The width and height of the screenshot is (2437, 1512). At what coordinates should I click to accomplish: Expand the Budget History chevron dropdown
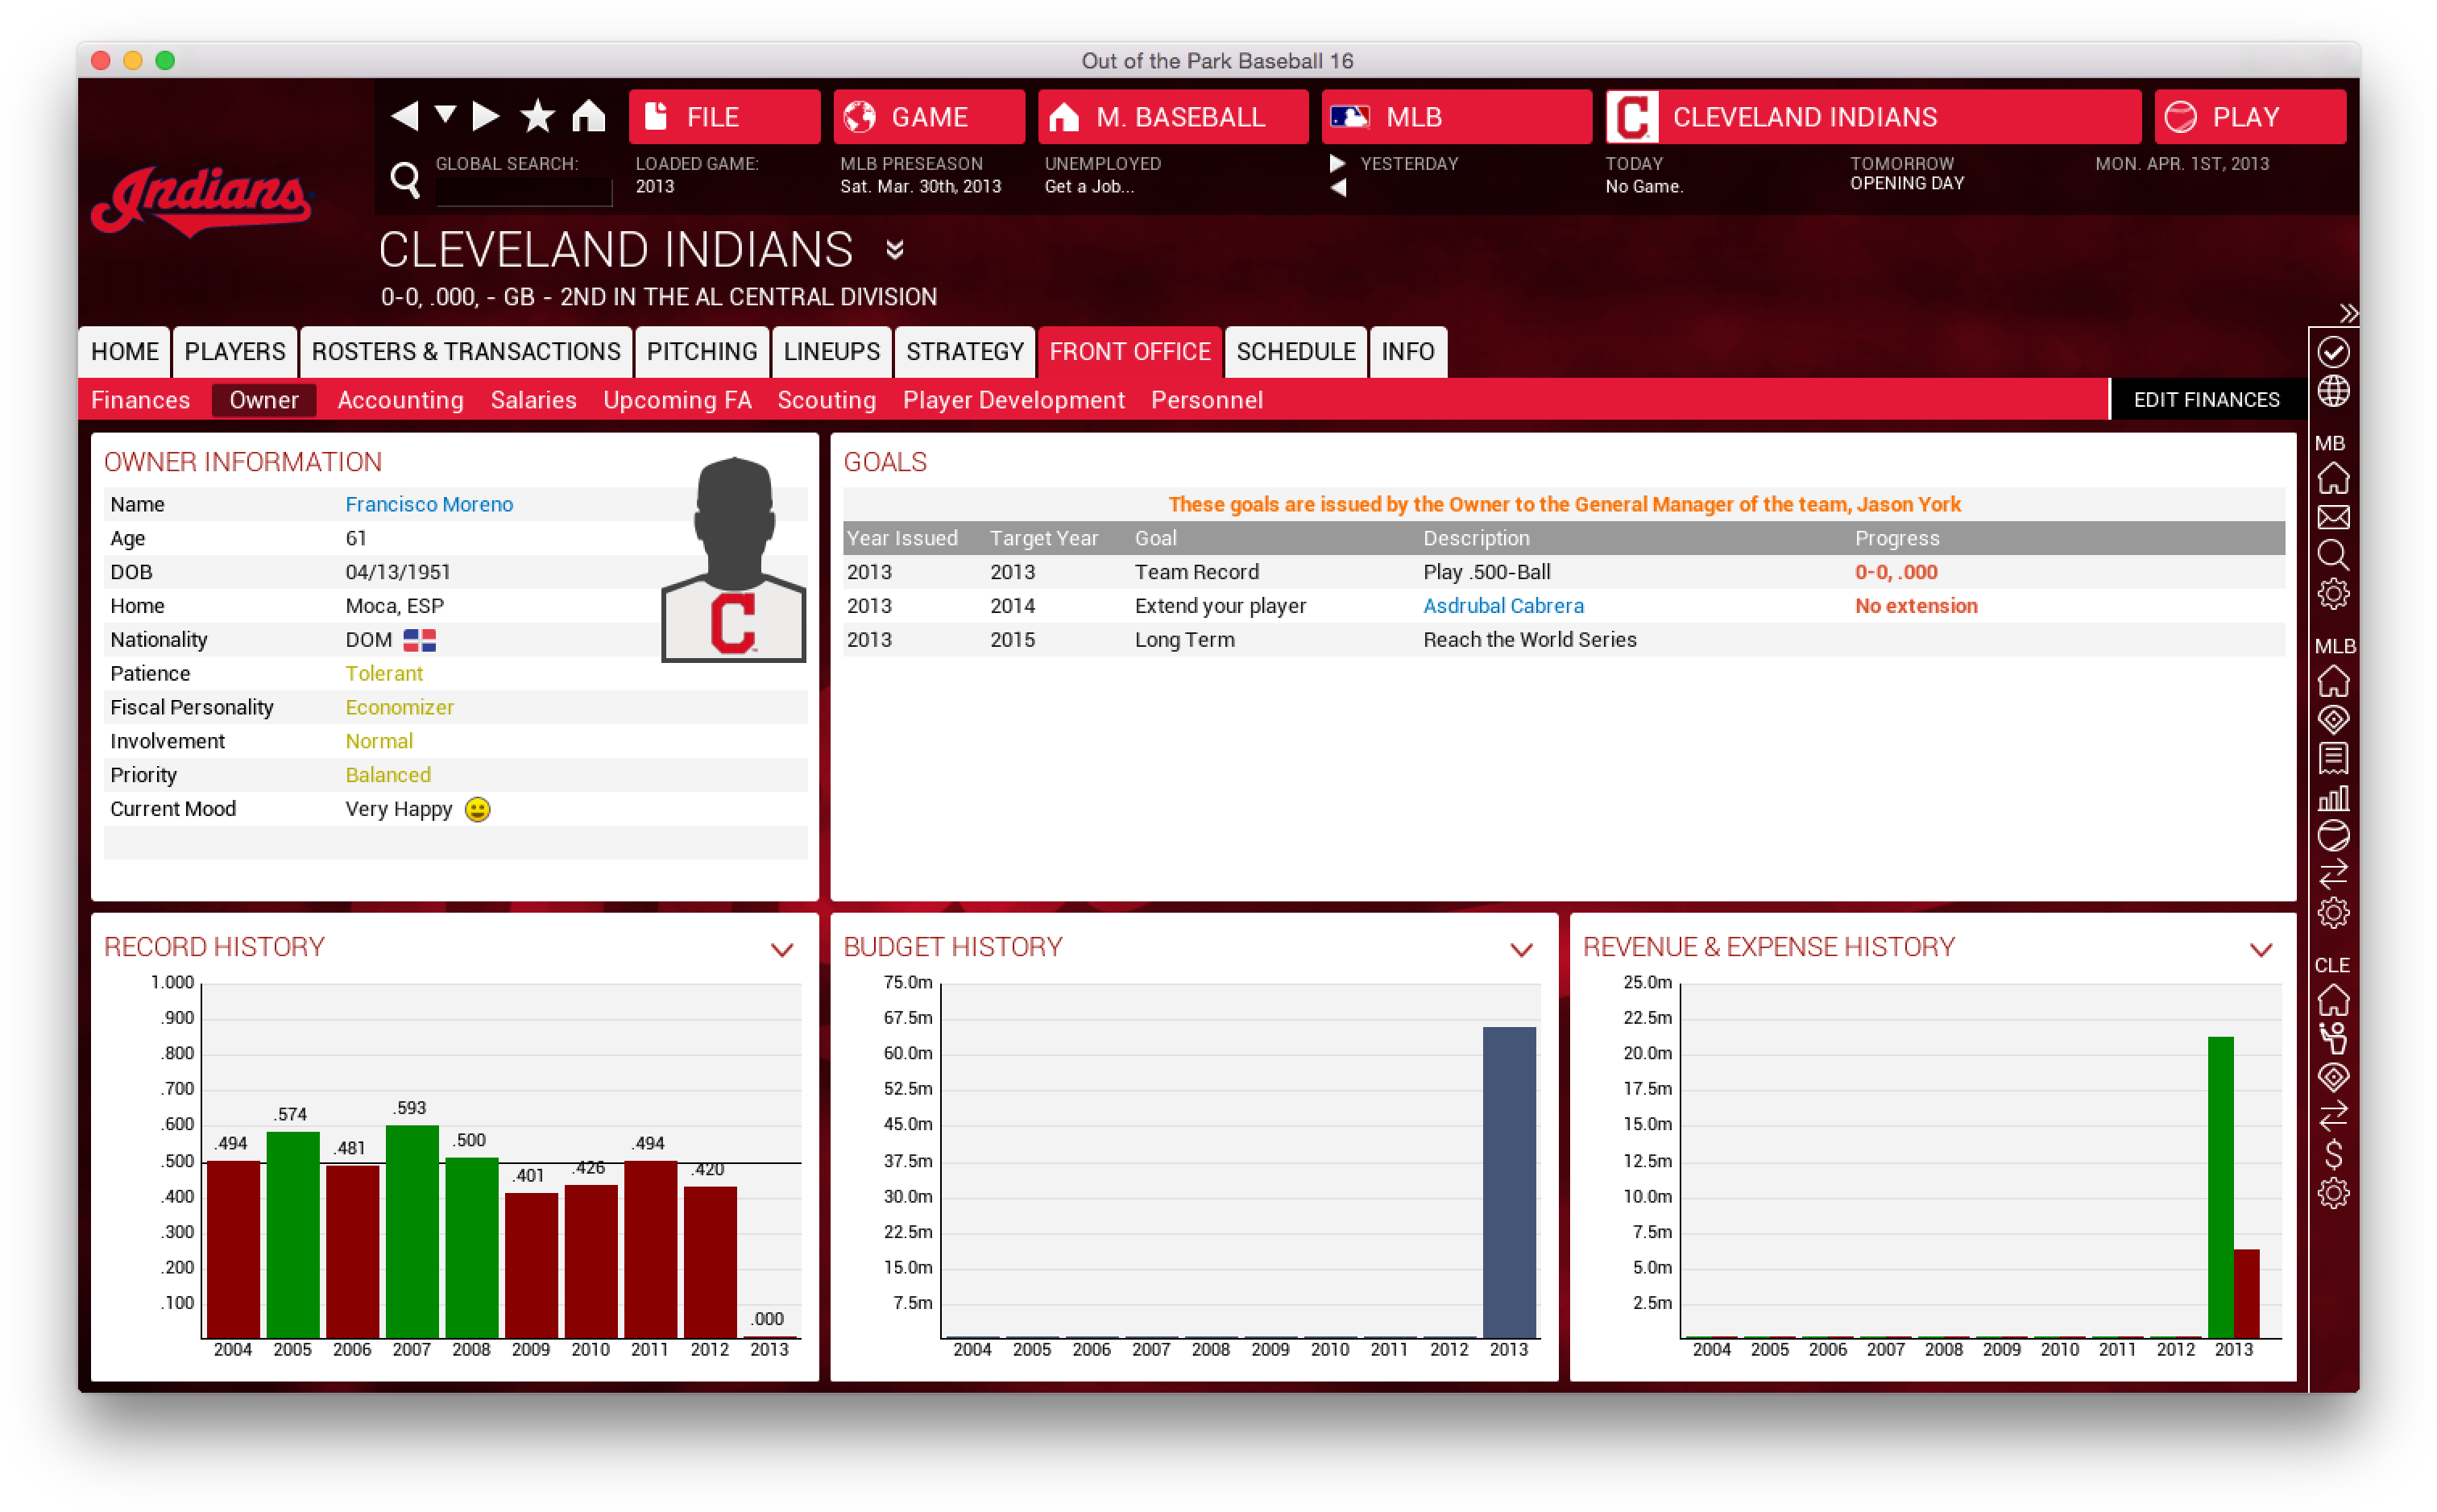1521,949
